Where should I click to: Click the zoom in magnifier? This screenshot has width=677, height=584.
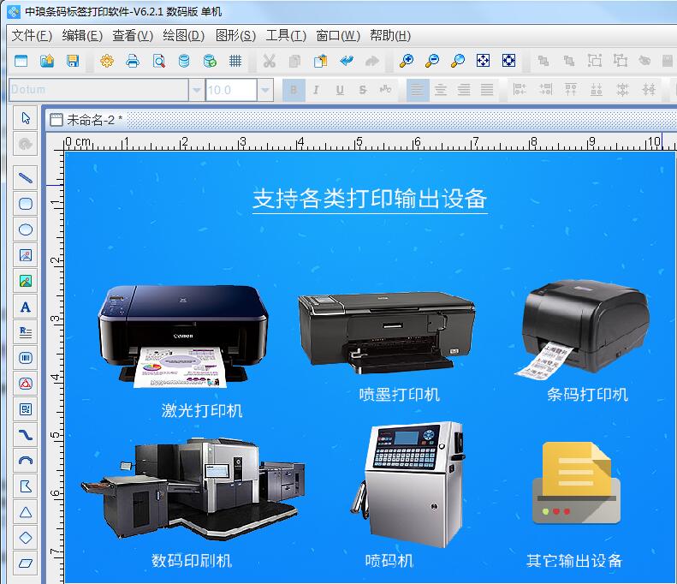click(407, 61)
